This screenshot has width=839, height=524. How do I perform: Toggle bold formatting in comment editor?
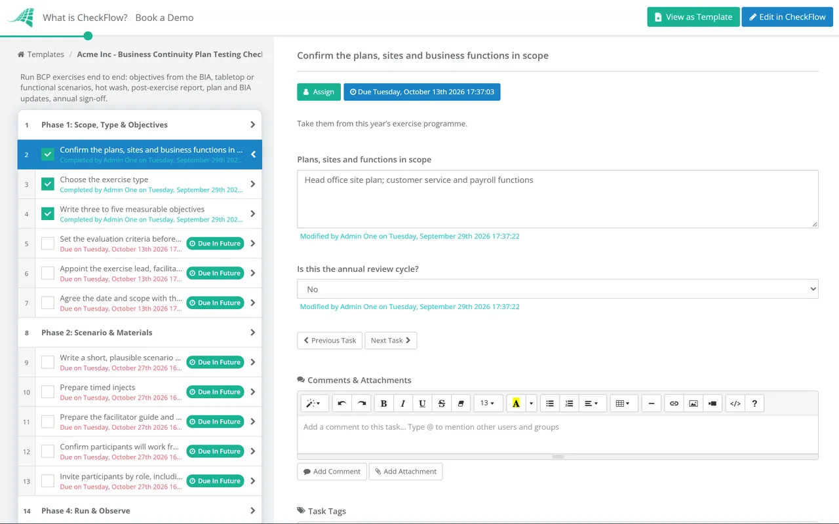tap(383, 403)
